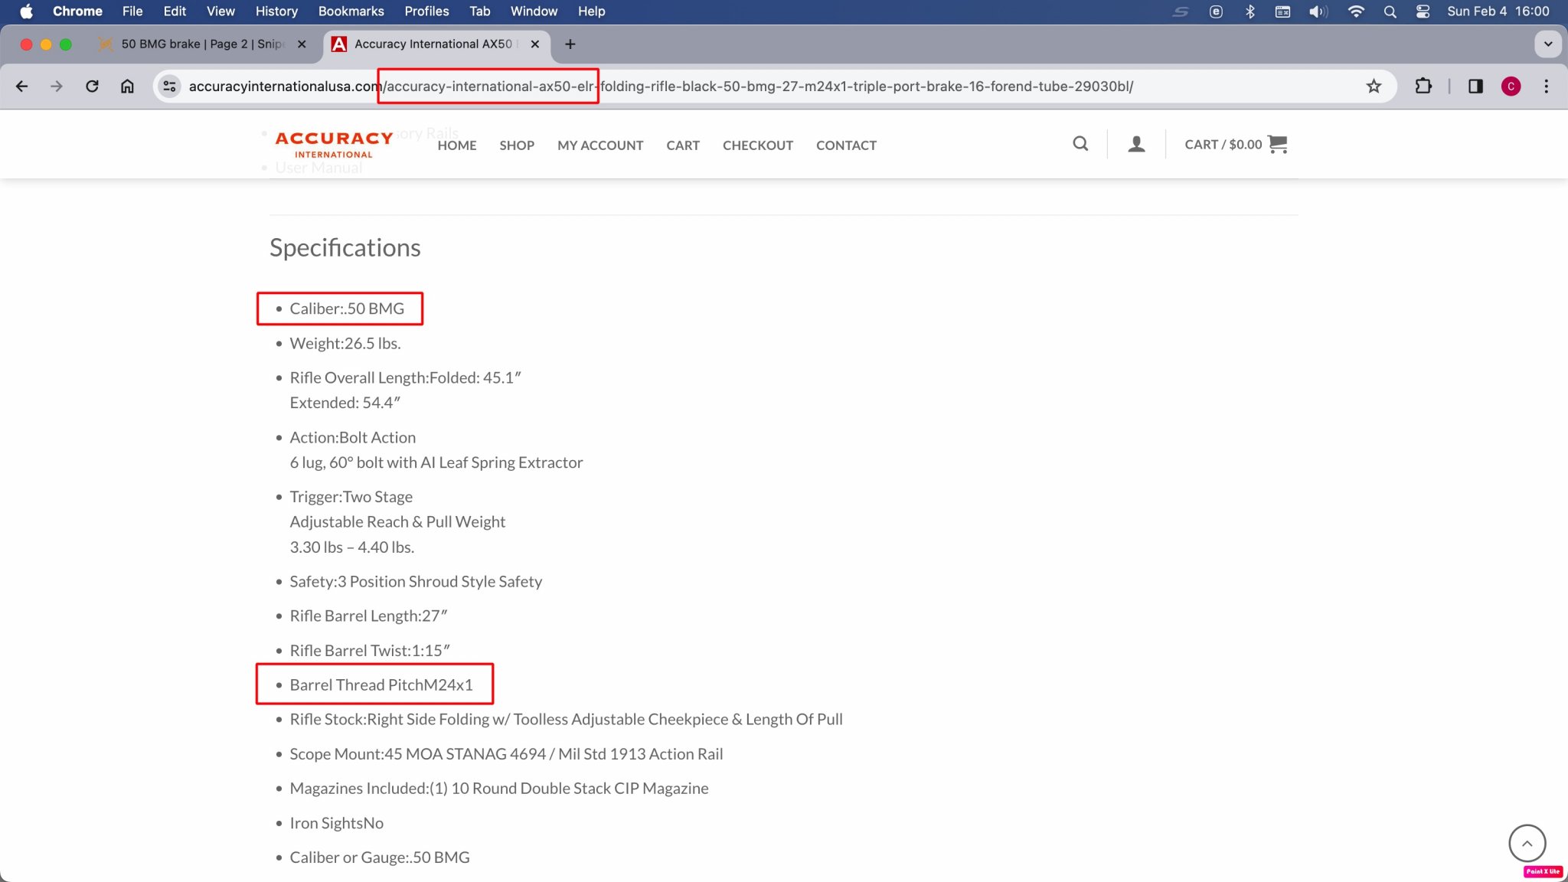The width and height of the screenshot is (1568, 882).
Task: Toggle the Chrome side panel icon
Action: (1475, 87)
